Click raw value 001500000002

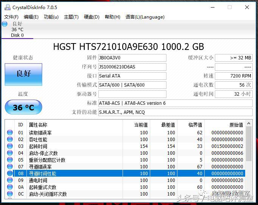pos(227,146)
